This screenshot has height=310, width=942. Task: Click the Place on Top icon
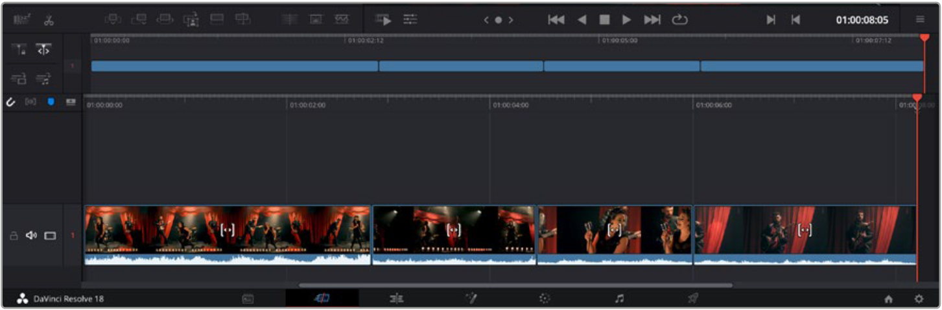(217, 19)
